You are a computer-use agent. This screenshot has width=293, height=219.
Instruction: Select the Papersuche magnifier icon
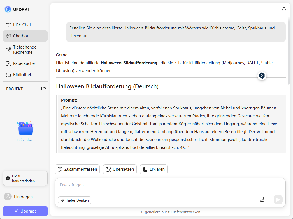[8, 63]
